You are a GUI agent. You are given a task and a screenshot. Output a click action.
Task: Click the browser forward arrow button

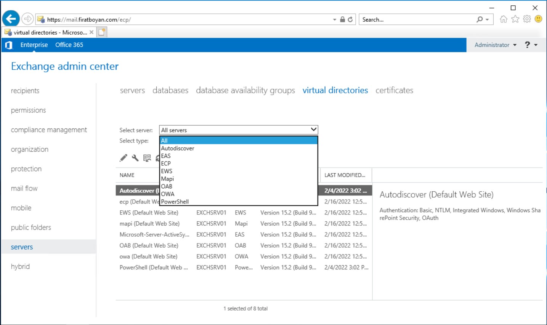pyautogui.click(x=27, y=19)
